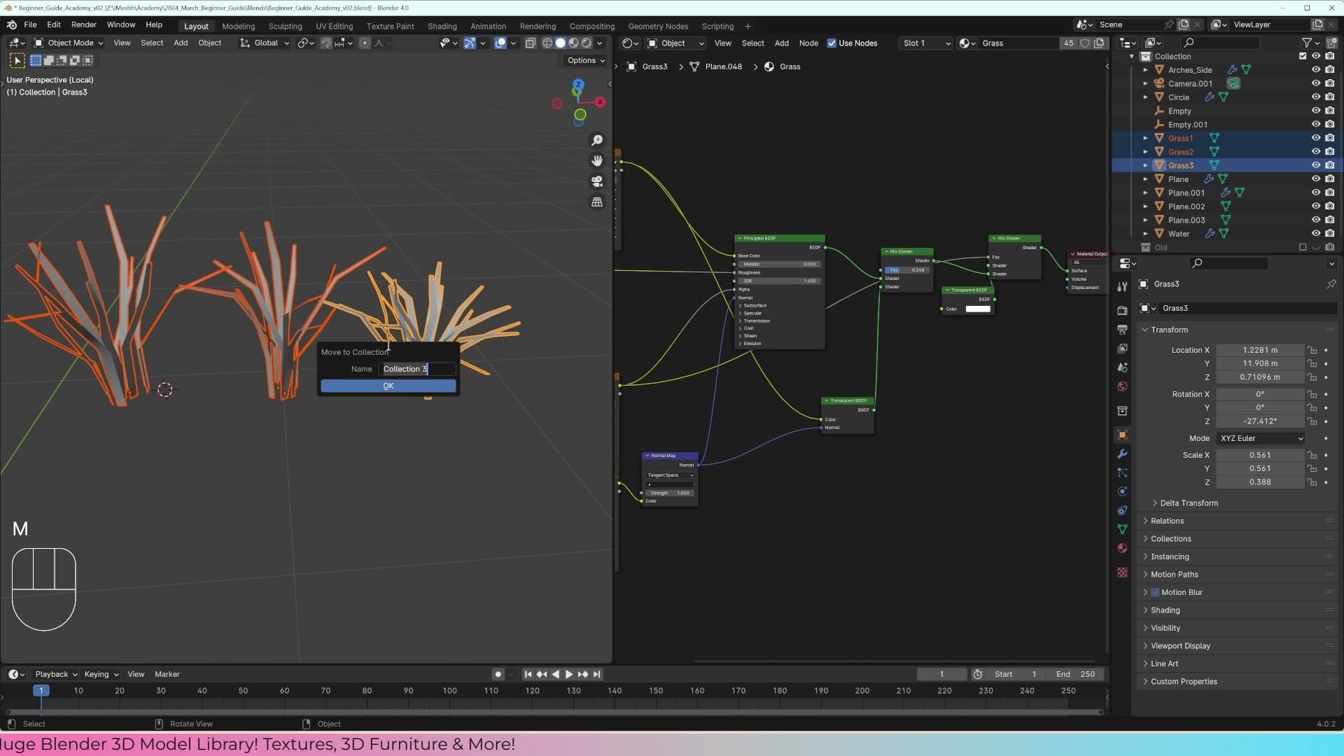Viewport: 1344px width, 756px height.
Task: Open the Tool properties tab
Action: click(x=1122, y=286)
